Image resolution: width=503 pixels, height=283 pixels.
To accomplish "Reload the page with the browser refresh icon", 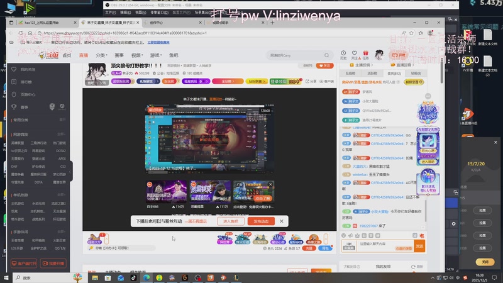I will point(21,33).
